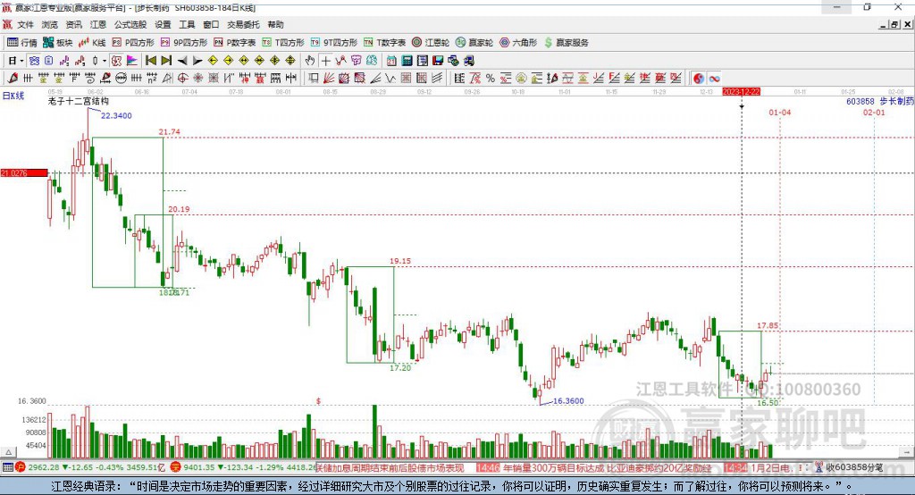Expand the candlestick type dropdown arrow
This screenshot has width=915, height=495.
(105, 61)
